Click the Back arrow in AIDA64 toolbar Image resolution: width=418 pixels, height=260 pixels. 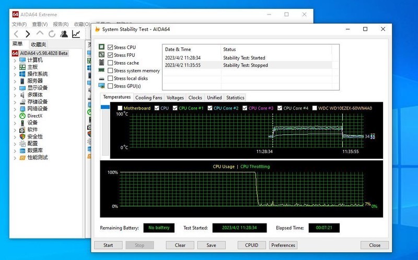(16, 34)
